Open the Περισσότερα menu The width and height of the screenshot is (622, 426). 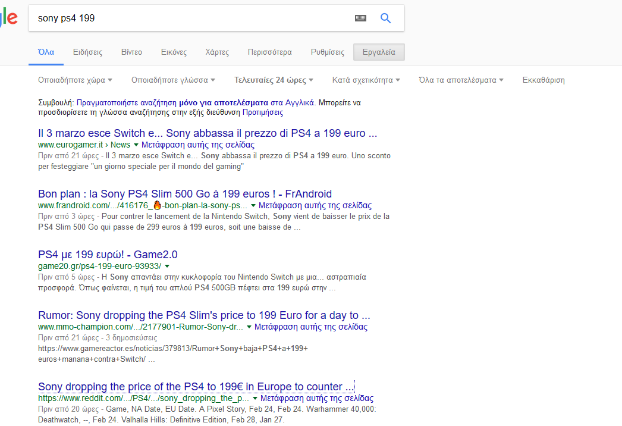point(270,52)
